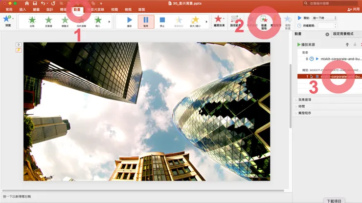
Task: Apply the fill color emphasis effect
Action: click(179, 21)
